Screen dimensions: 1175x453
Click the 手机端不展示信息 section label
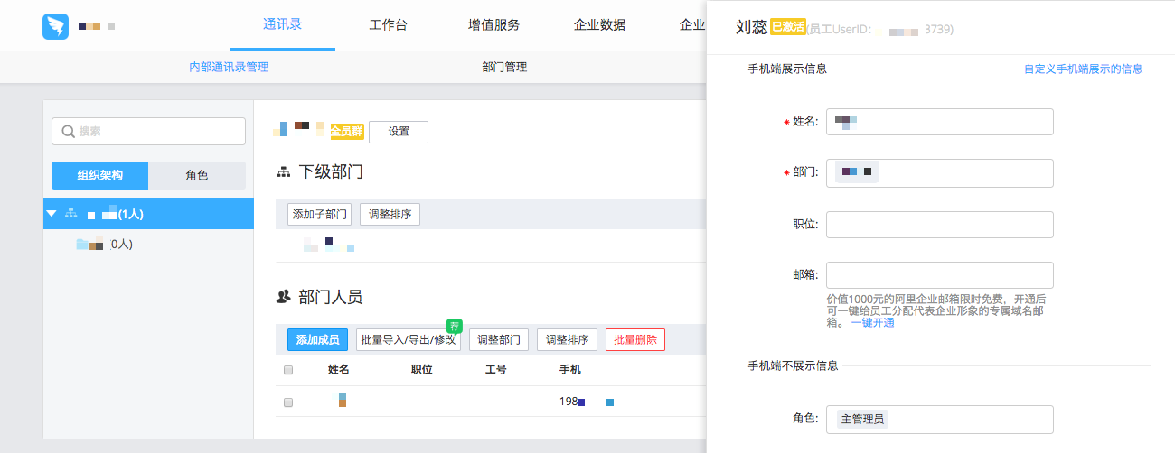click(793, 365)
